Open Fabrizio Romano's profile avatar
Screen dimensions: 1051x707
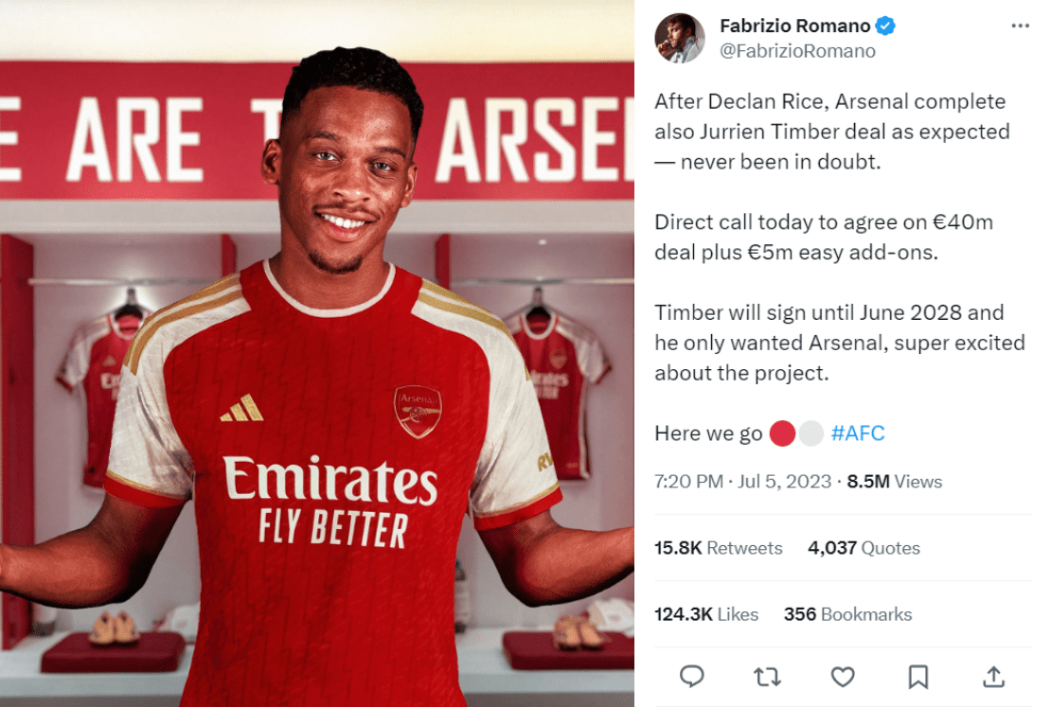(x=680, y=38)
